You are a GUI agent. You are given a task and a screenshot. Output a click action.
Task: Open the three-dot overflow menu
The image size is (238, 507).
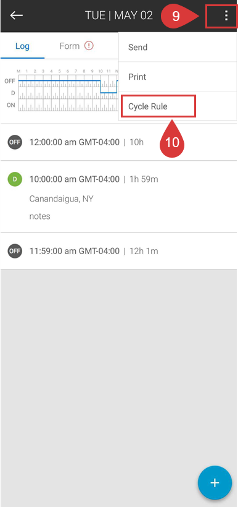[226, 15]
